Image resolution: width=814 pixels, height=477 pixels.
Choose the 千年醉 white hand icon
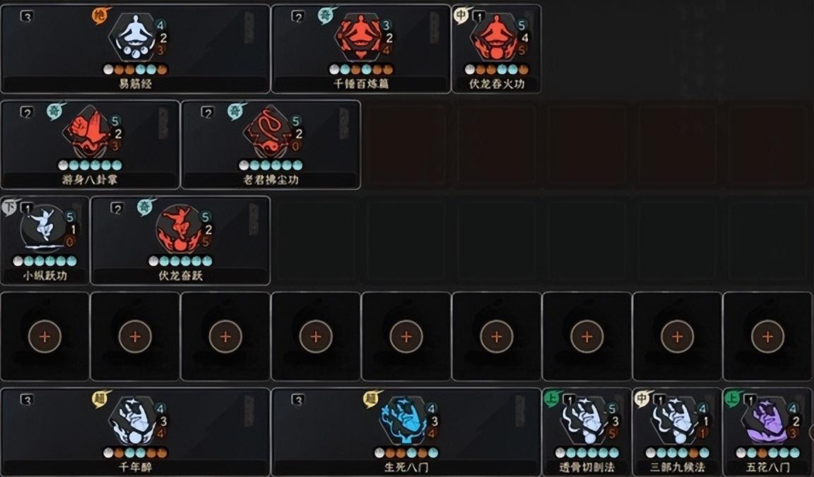point(134,421)
